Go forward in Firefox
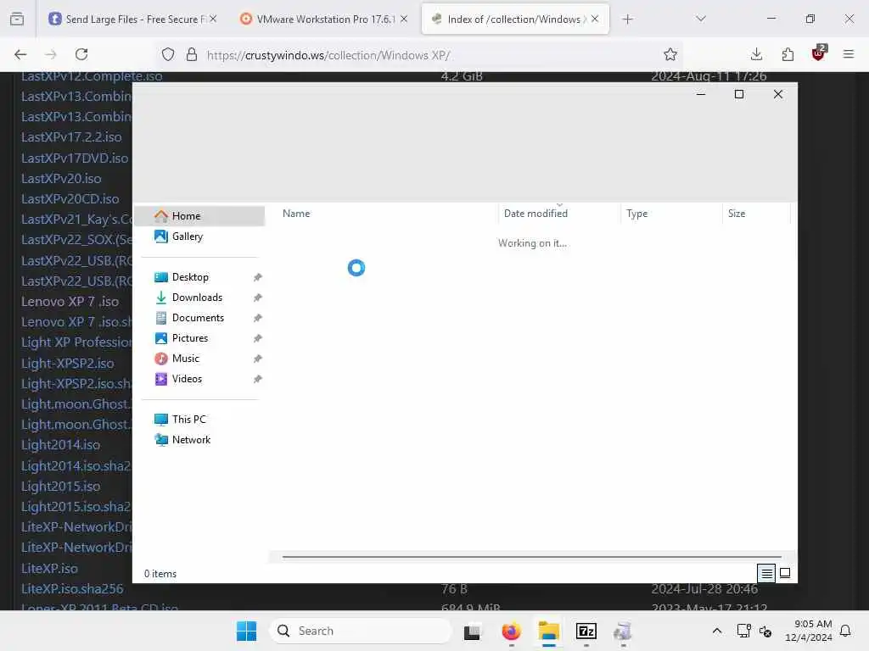 51,54
